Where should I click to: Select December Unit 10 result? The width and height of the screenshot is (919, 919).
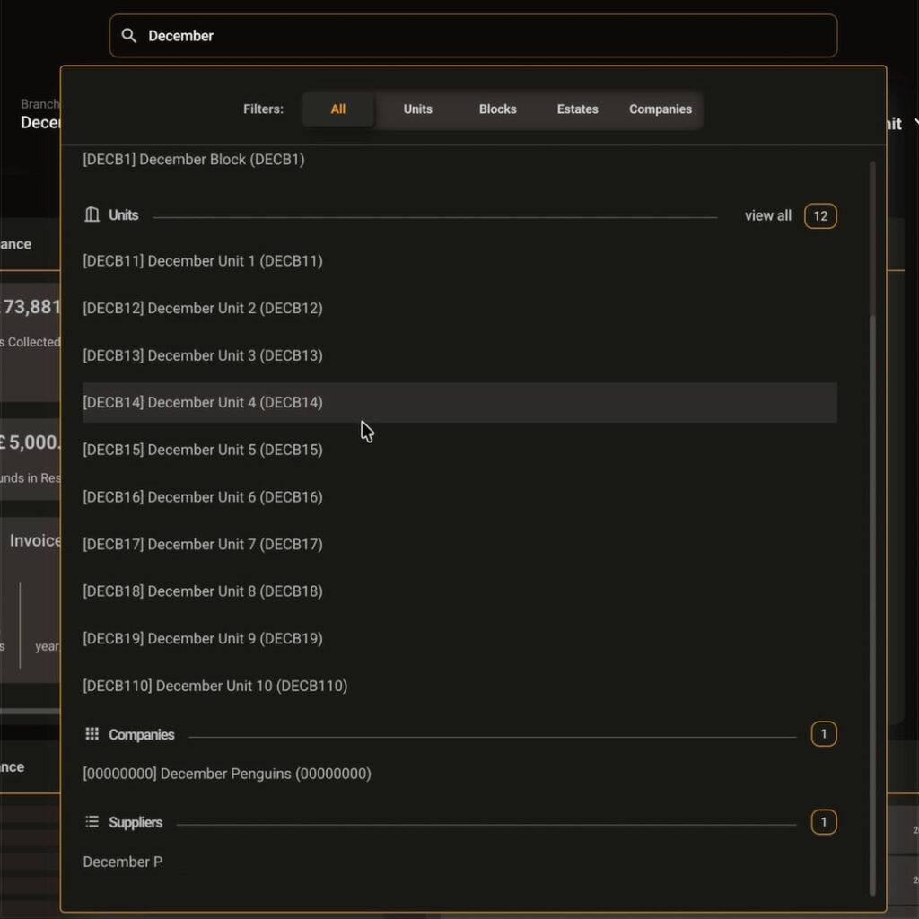[x=215, y=686]
